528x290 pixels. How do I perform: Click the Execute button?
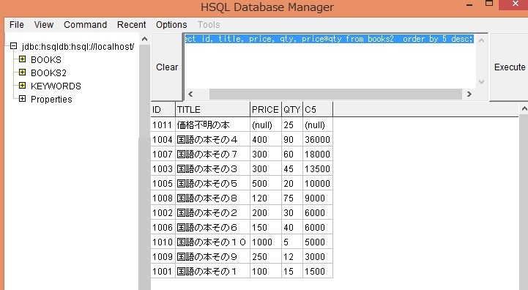[x=510, y=67]
